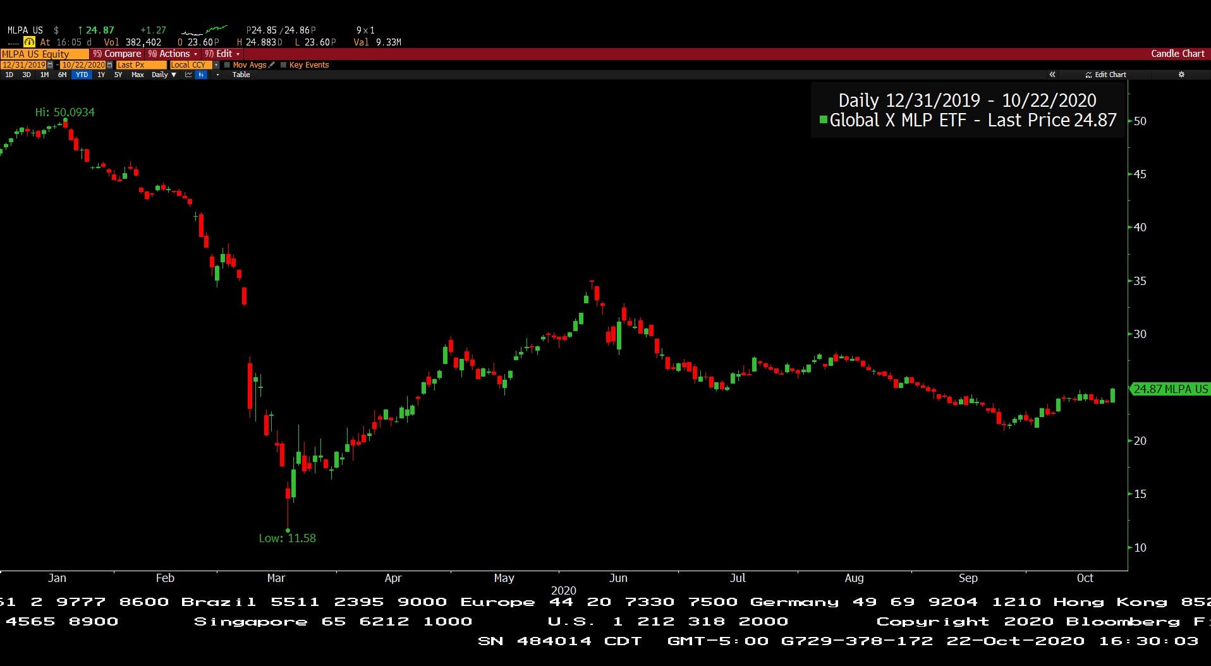Screen dimensions: 1211x666
Task: Click the Hi: 50.0934 label
Action: click(x=64, y=112)
